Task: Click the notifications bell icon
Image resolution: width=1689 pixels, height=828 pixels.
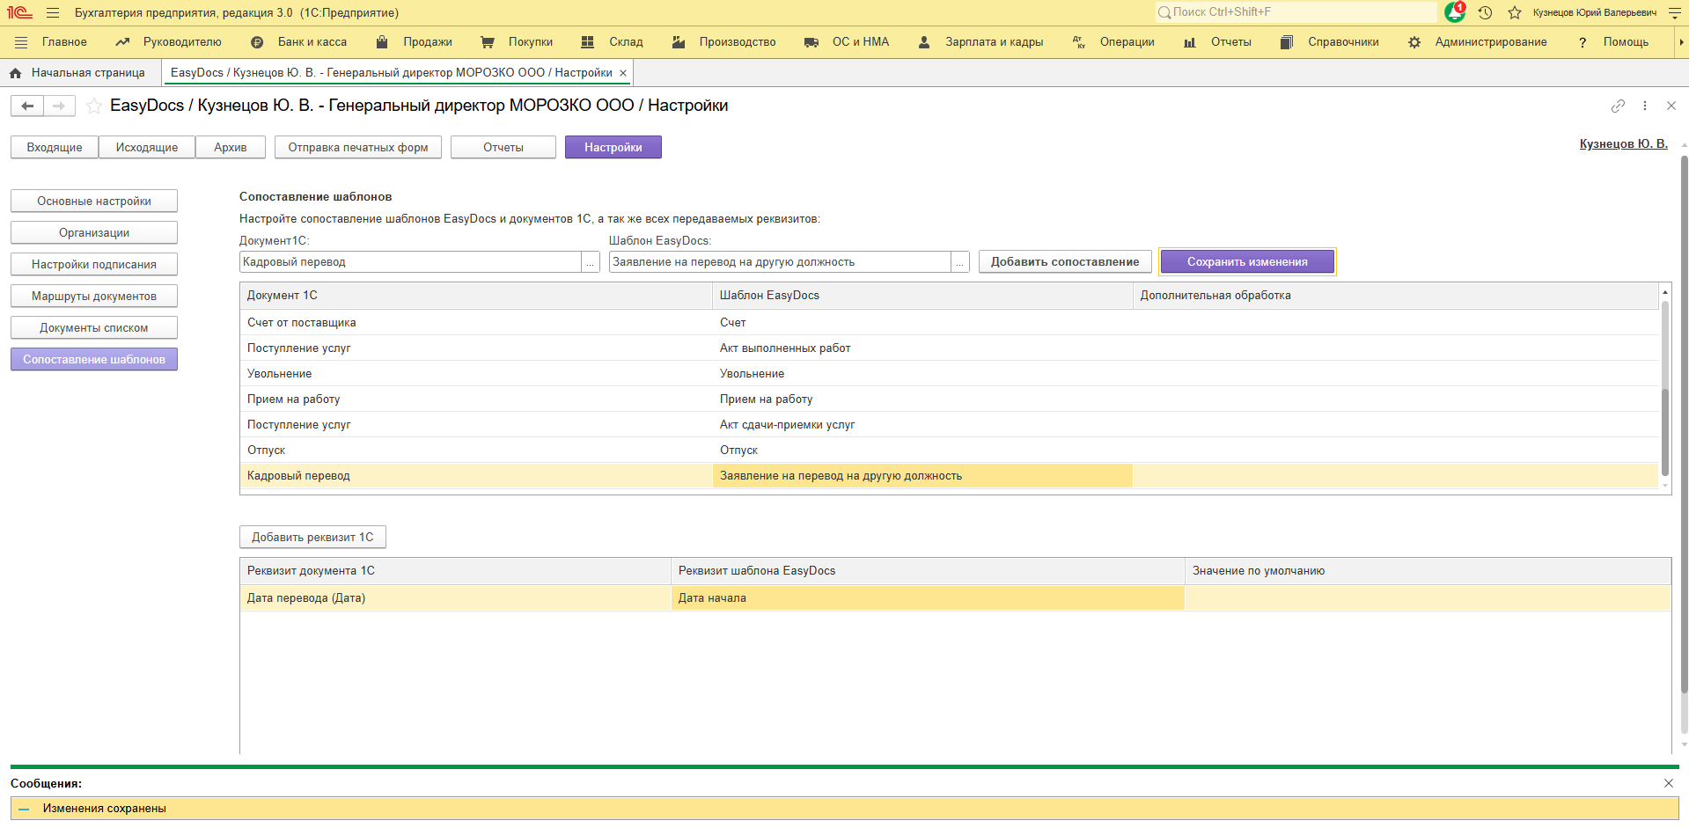Action: (1455, 12)
